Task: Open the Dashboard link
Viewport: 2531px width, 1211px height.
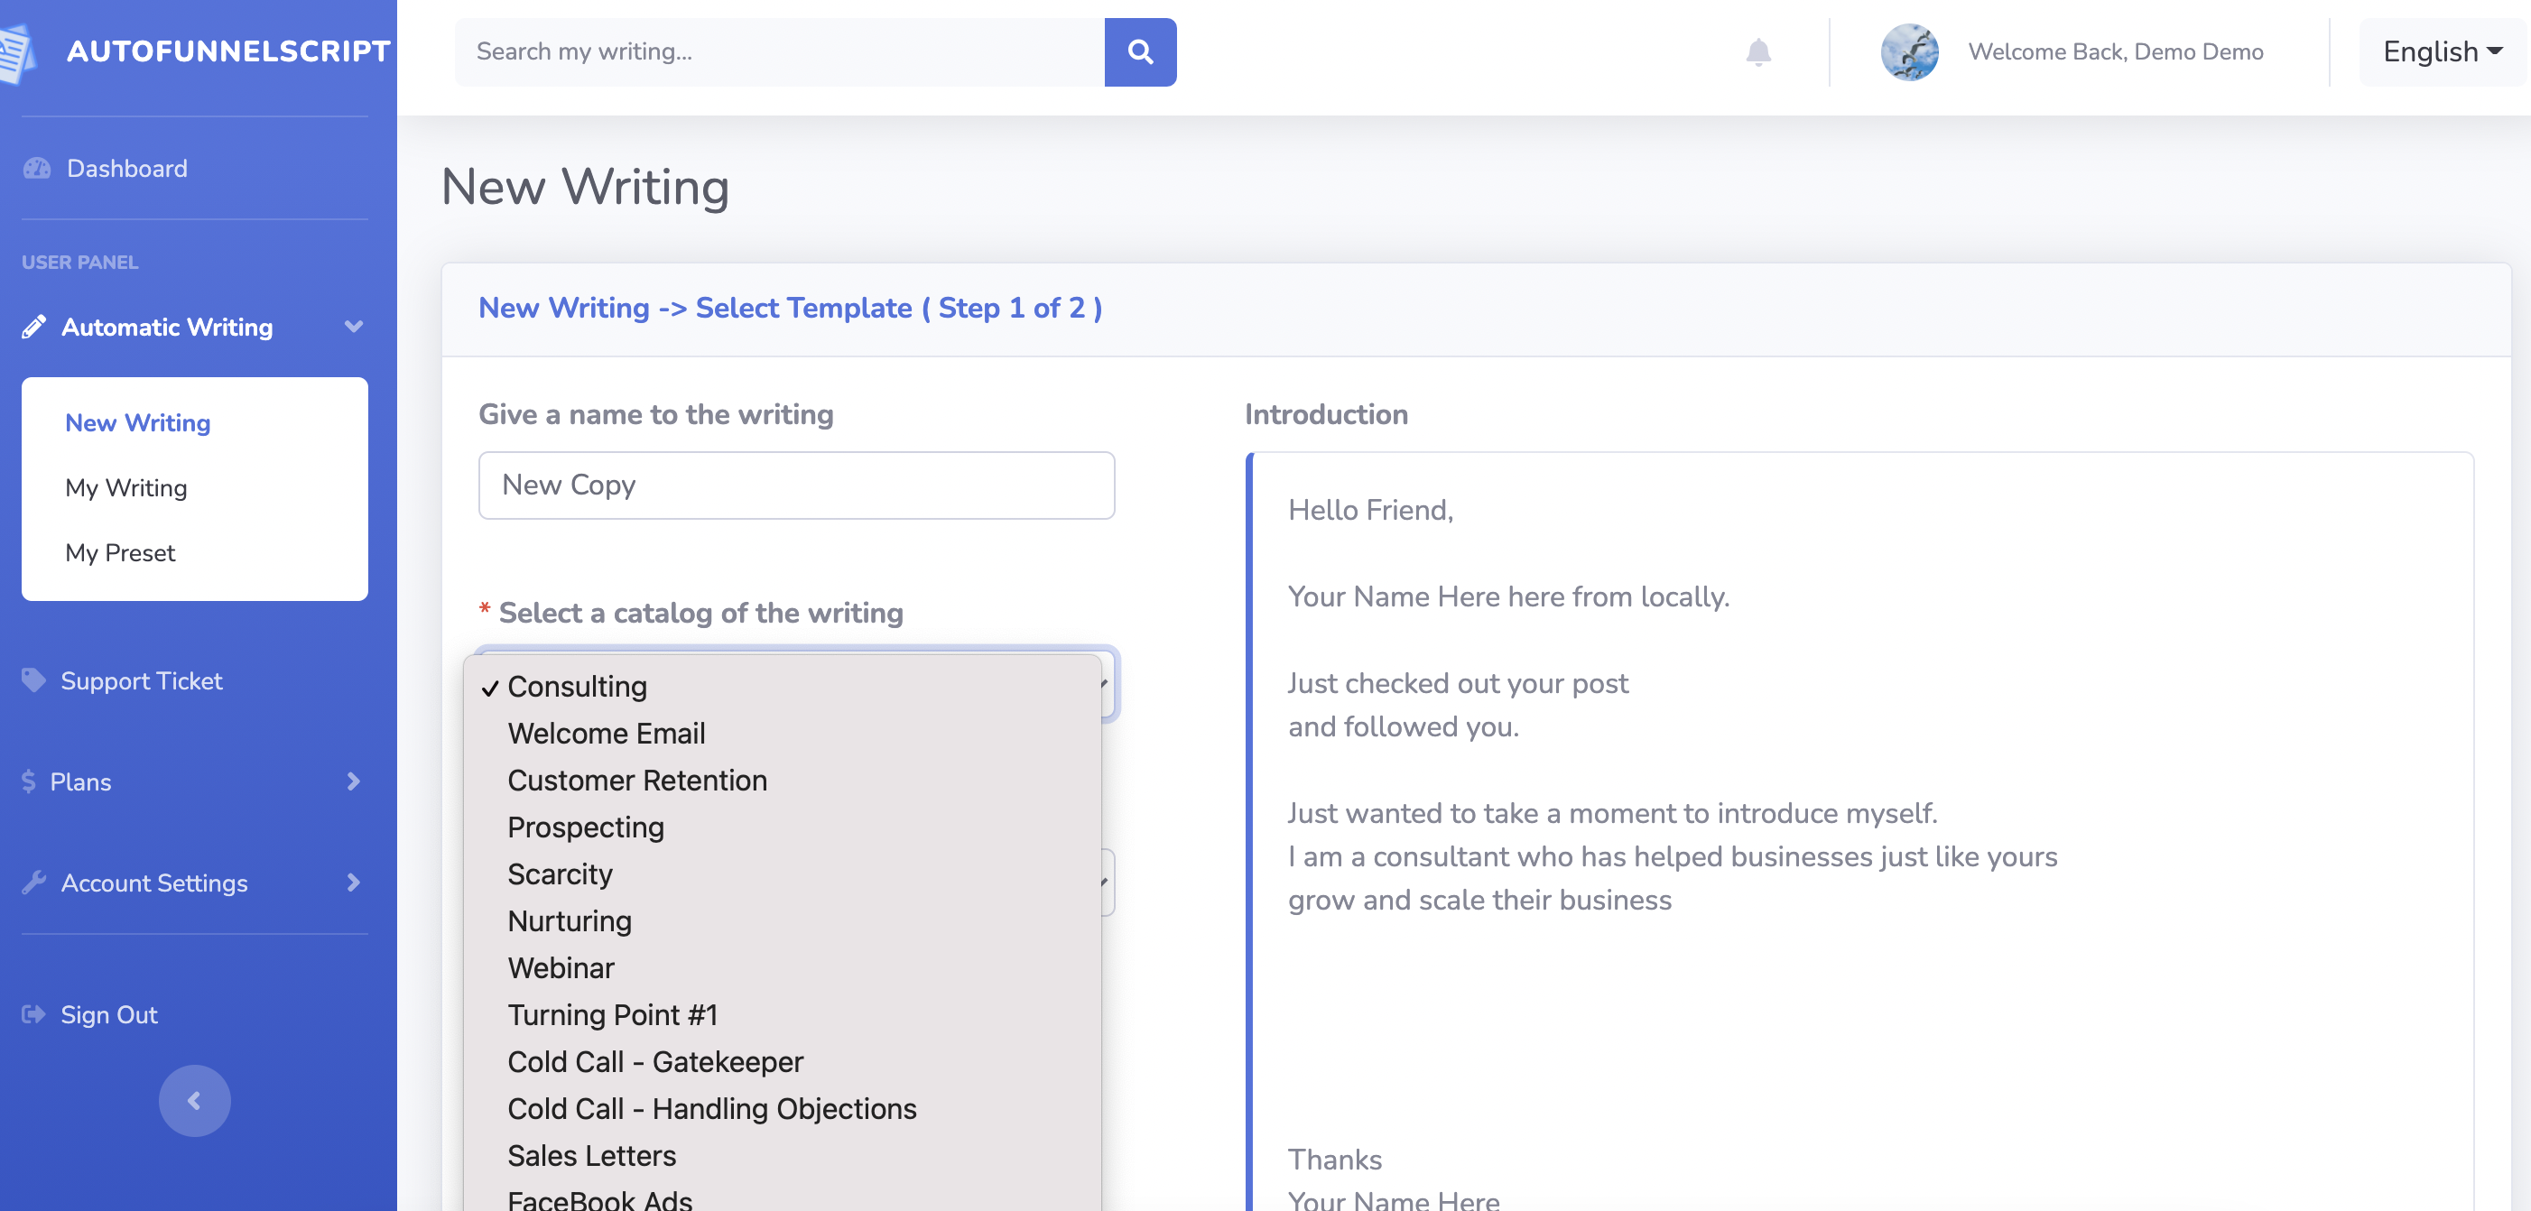Action: [x=126, y=168]
